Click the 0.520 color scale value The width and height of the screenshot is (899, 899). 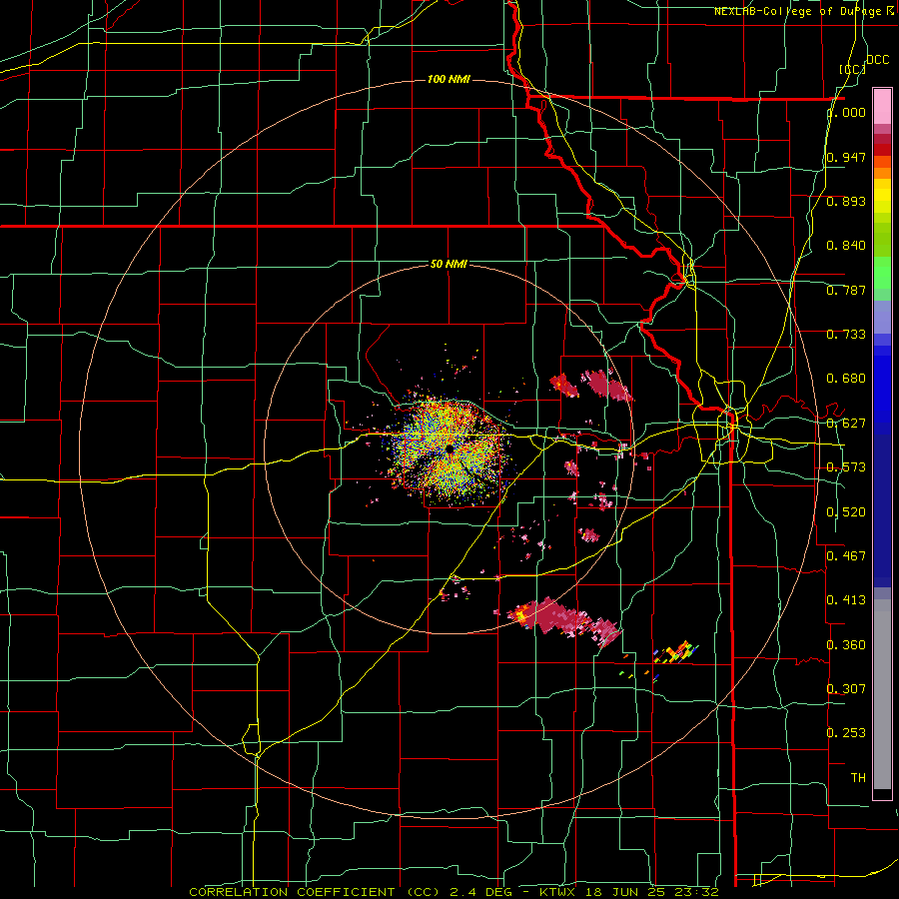point(846,512)
